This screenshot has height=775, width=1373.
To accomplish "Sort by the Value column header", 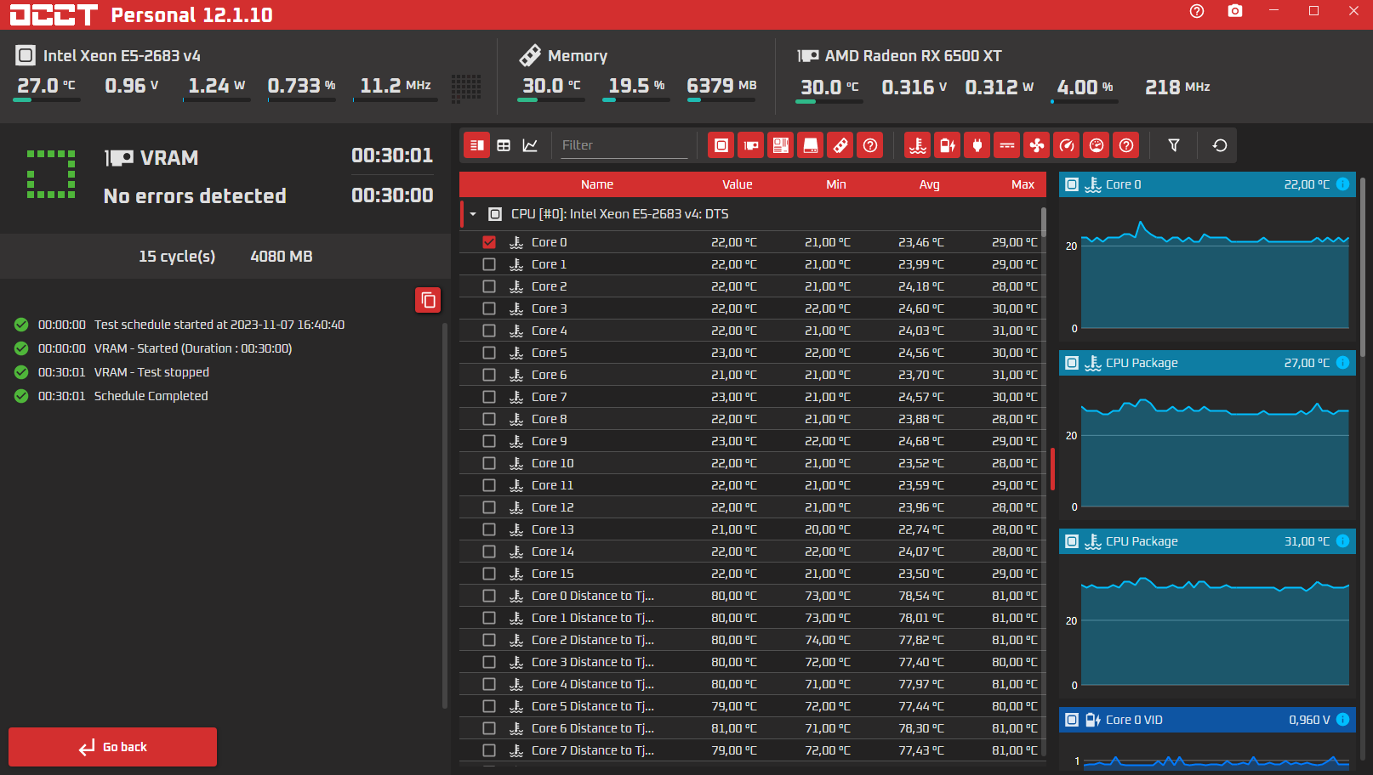I will click(738, 184).
